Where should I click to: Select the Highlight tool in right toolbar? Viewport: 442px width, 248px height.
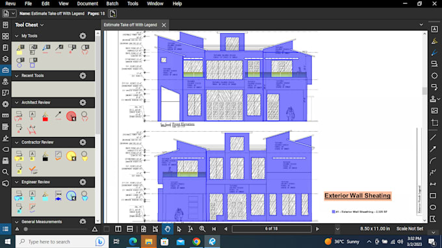tap(434, 41)
